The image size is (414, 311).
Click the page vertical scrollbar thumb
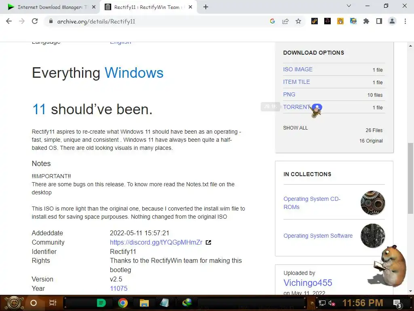pos(410,178)
